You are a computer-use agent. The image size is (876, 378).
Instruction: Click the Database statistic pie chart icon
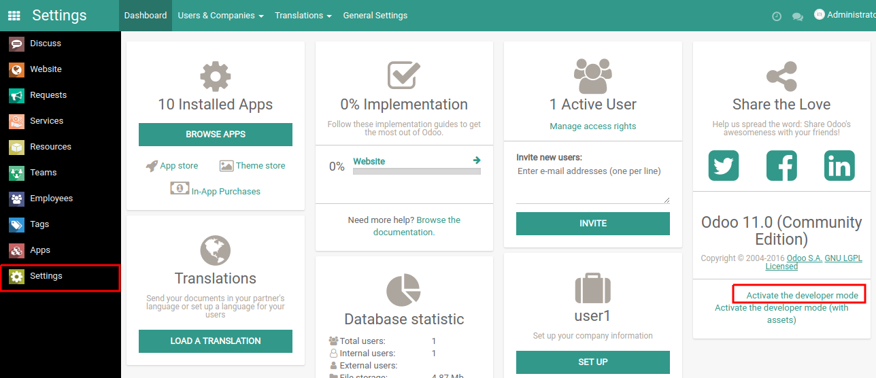click(404, 290)
